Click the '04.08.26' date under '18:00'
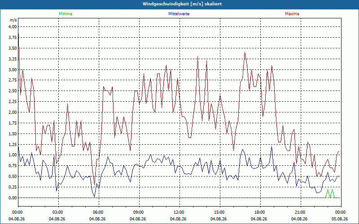 pos(259,219)
